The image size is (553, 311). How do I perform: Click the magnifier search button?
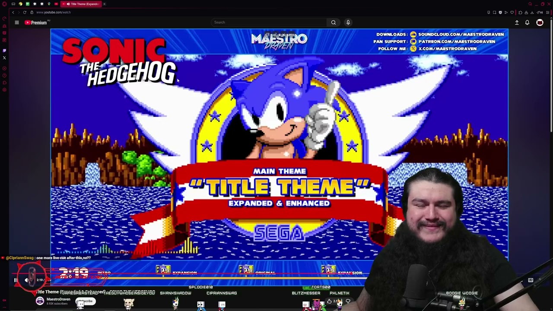[334, 22]
